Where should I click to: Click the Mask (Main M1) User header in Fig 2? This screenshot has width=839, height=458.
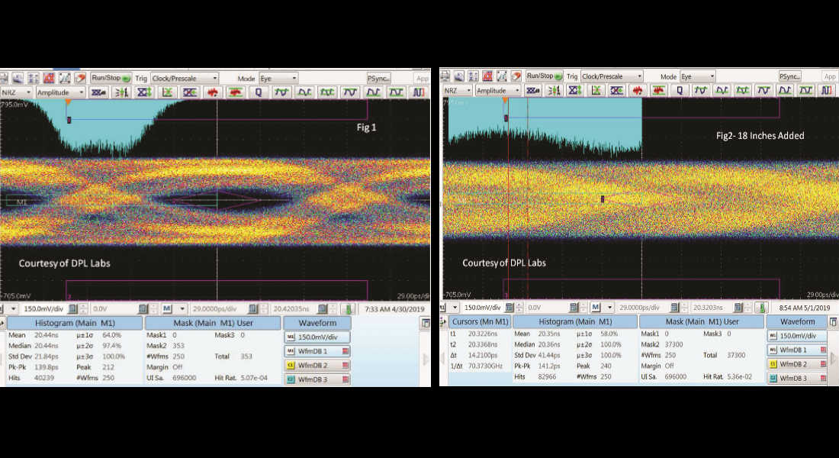[x=702, y=321]
